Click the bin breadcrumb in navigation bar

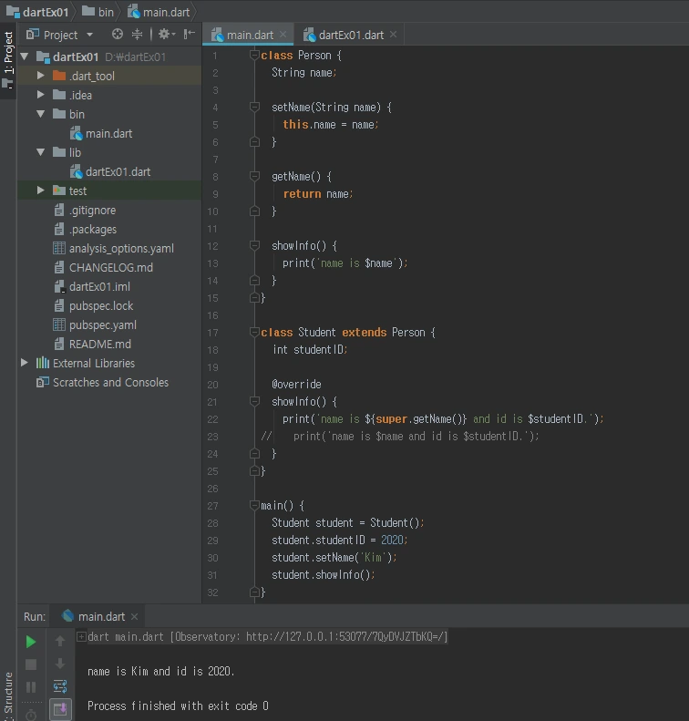[x=106, y=11]
